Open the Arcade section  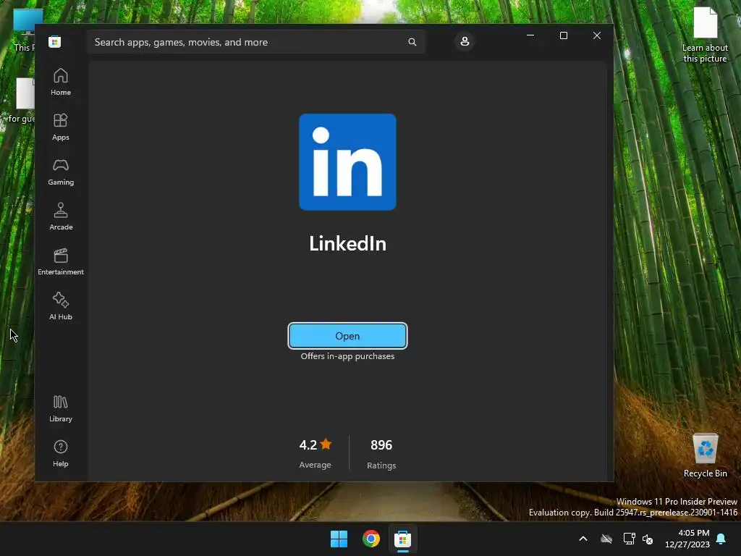(x=61, y=217)
